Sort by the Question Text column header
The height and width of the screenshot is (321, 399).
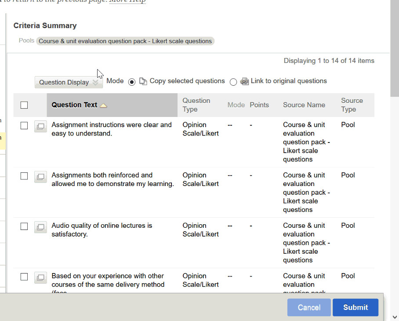74,105
